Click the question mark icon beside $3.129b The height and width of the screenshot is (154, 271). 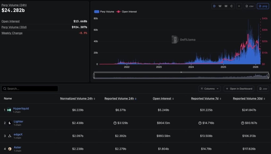[x=115, y=123]
